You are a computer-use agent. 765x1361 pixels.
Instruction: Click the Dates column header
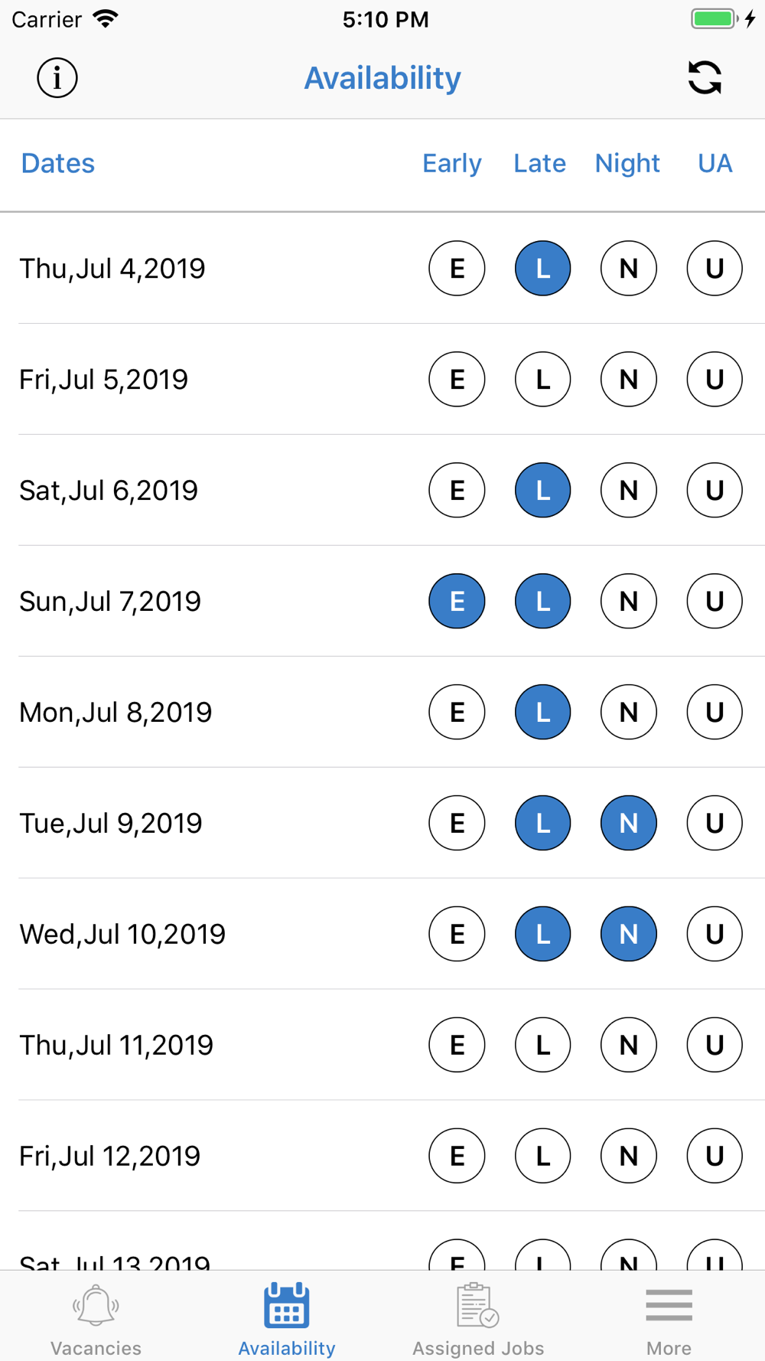[58, 164]
